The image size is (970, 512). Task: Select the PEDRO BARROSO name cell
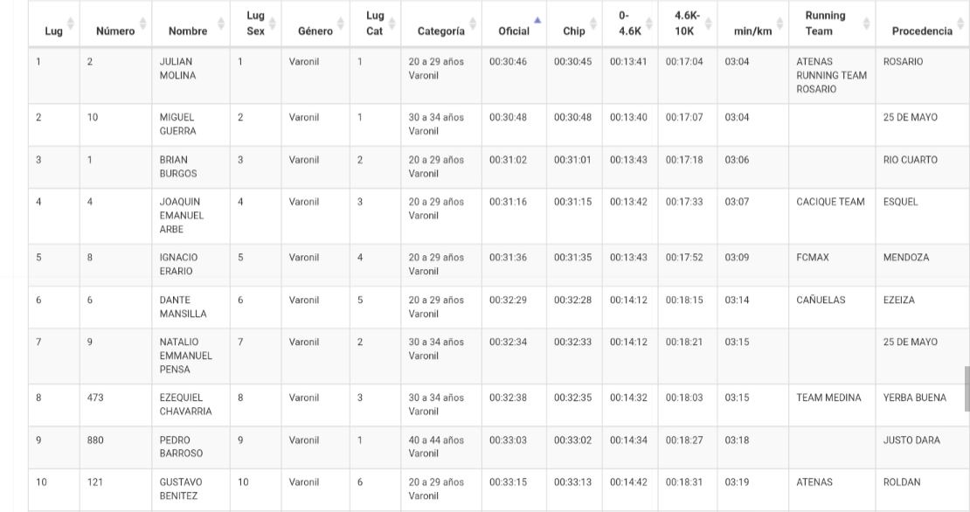pyautogui.click(x=178, y=446)
